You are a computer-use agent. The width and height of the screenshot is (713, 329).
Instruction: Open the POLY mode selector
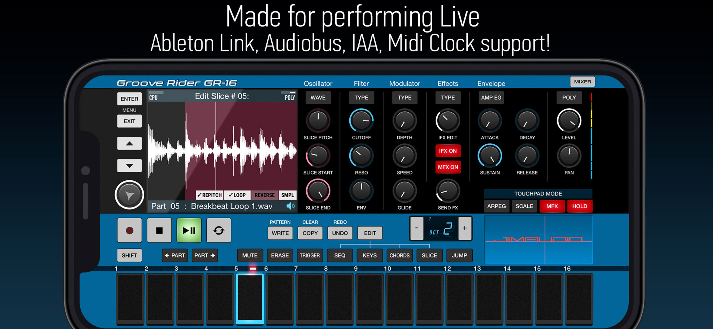pyautogui.click(x=569, y=97)
